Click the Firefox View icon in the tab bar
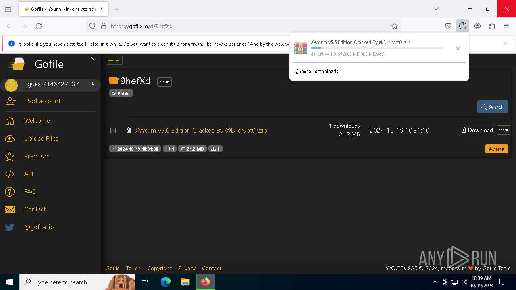The height and width of the screenshot is (290, 516). [8, 9]
